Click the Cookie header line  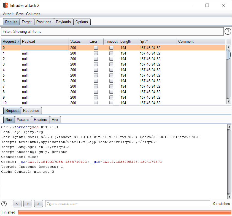(81, 162)
